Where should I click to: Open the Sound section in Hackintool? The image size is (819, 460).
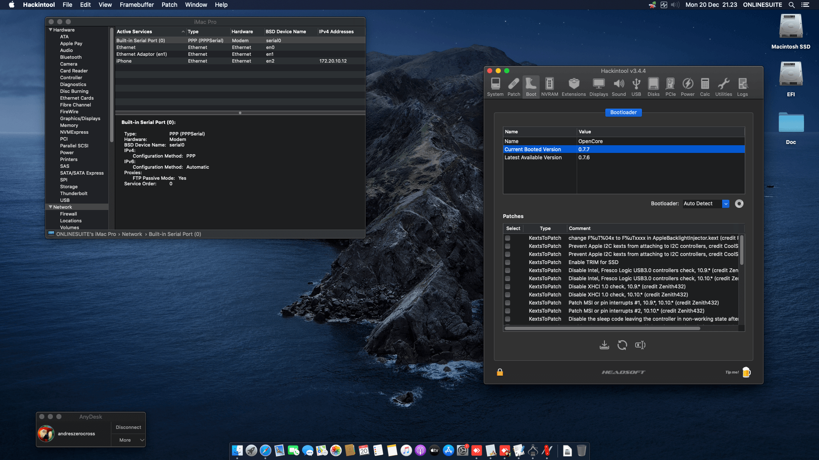click(x=619, y=86)
